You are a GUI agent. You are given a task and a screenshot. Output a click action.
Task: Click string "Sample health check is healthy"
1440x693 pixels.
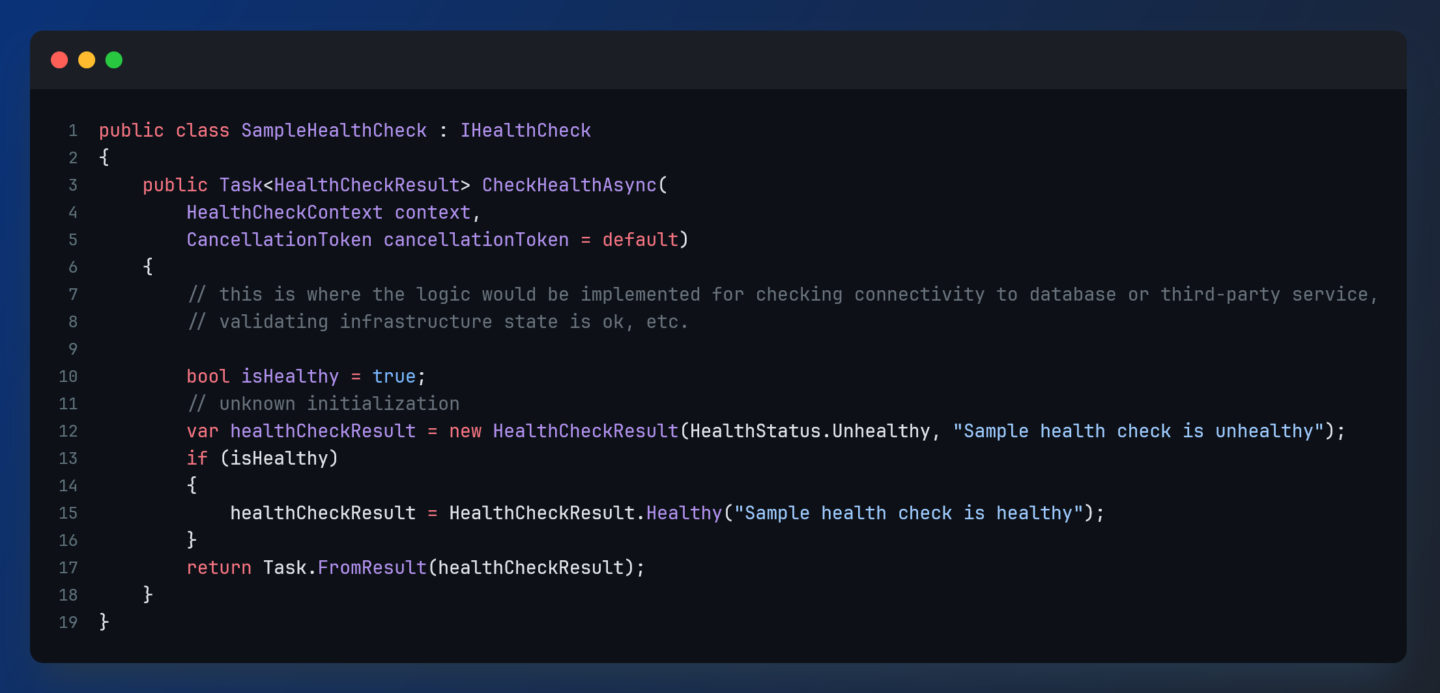pyautogui.click(x=908, y=513)
